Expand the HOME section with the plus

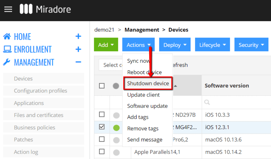point(78,36)
